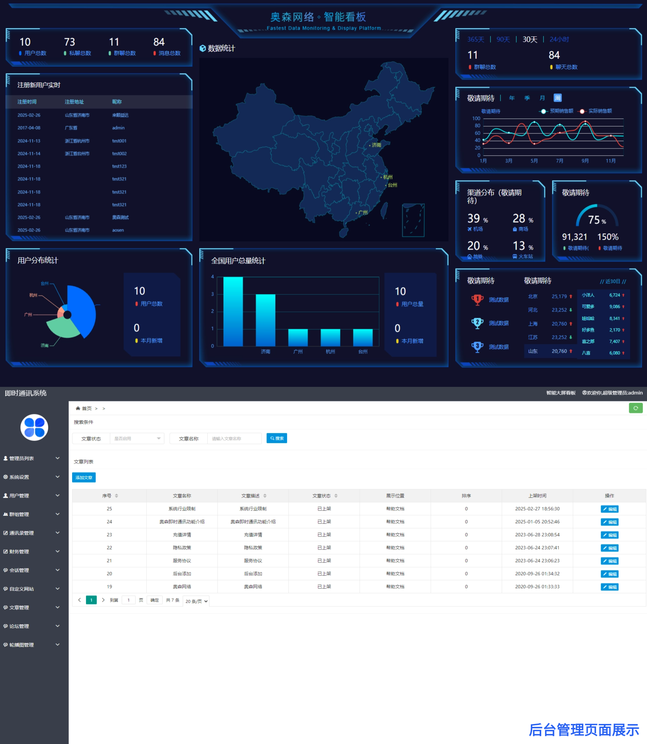
Task: Click 编辑 for the 奥森网络 row
Action: (609, 587)
